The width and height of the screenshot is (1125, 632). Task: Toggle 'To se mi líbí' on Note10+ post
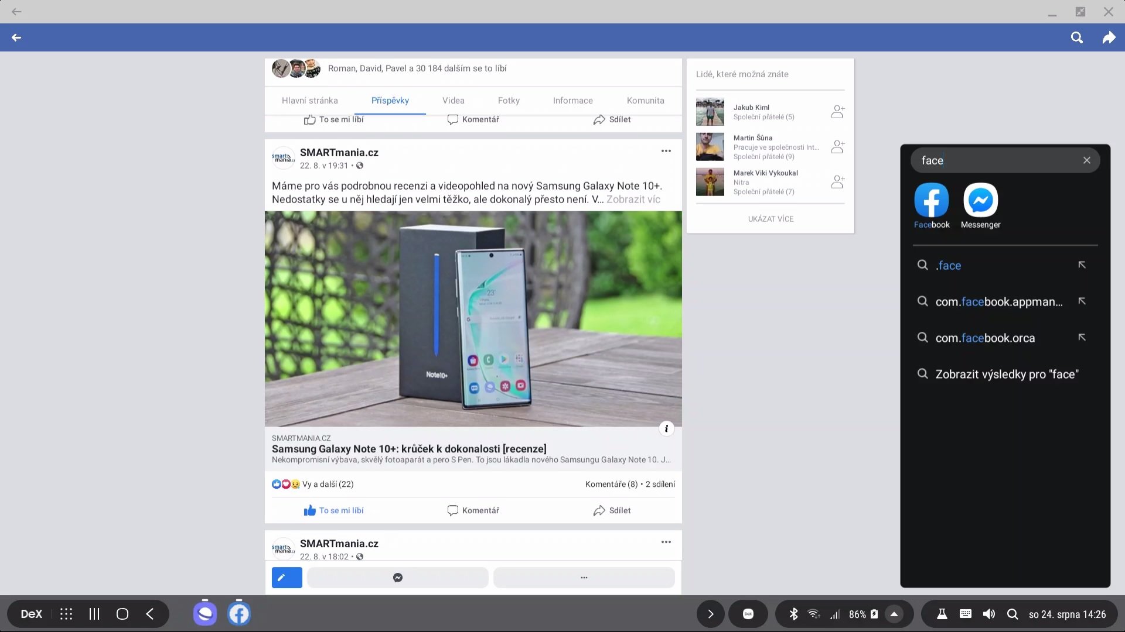pyautogui.click(x=334, y=510)
